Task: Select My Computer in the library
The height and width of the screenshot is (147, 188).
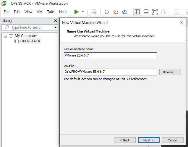Action: 26,36
